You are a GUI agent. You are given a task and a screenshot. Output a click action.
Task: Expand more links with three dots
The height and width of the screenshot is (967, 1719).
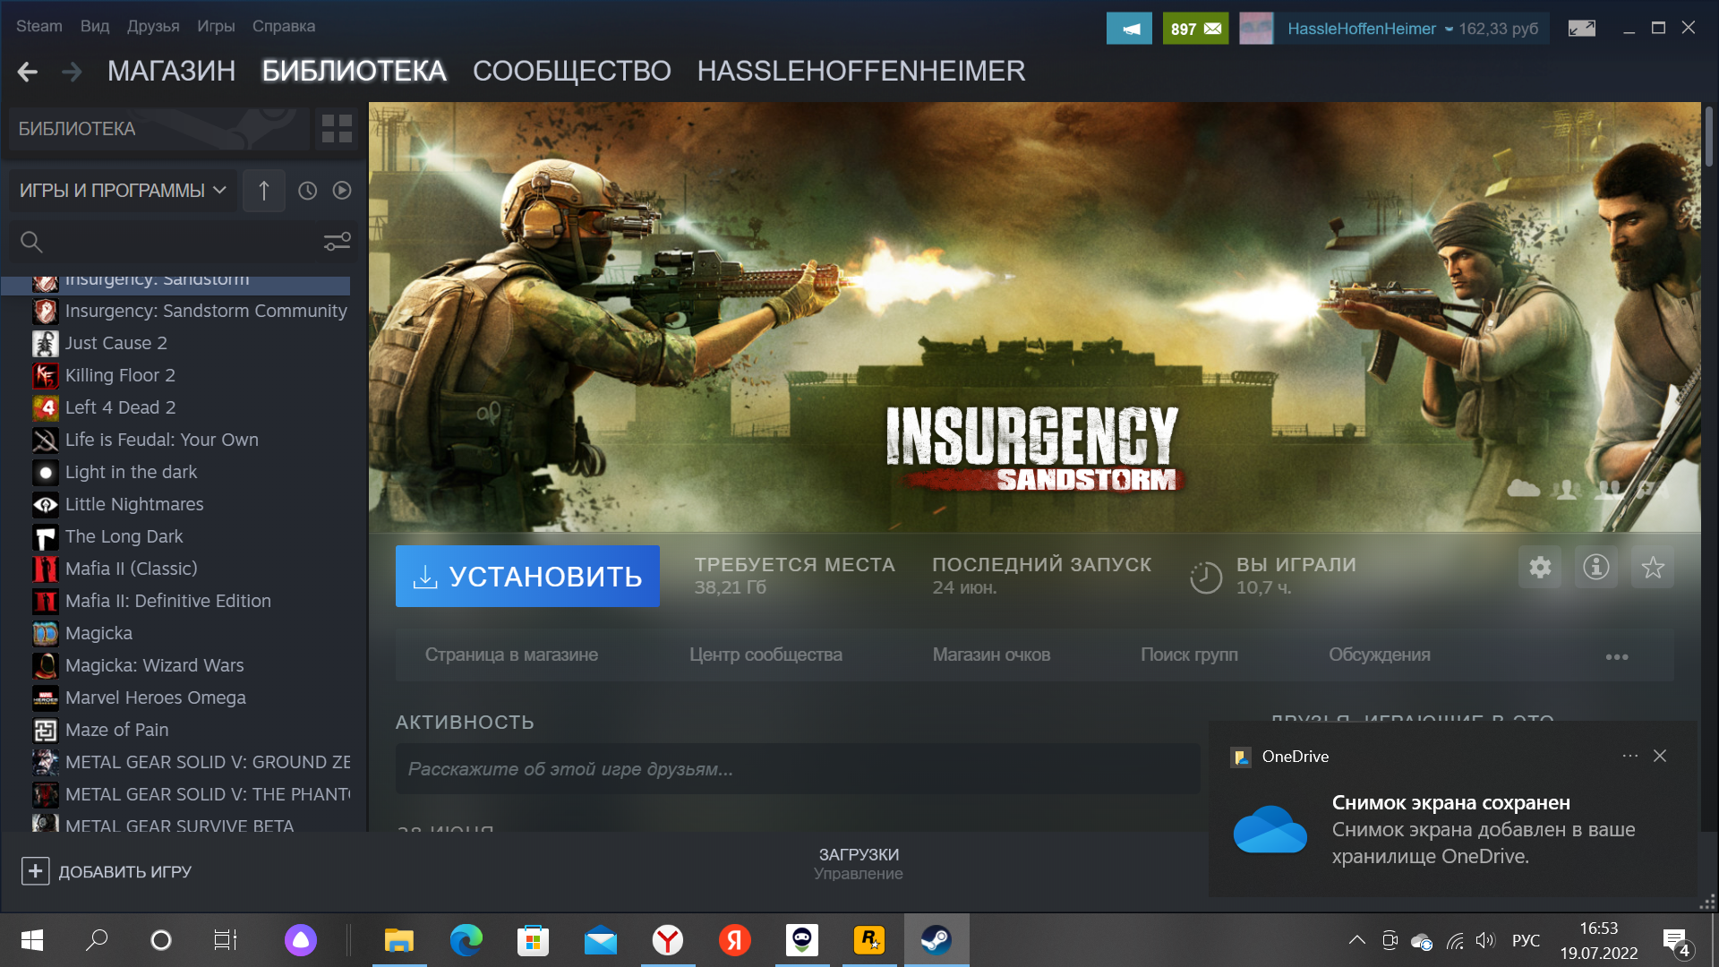point(1617,656)
